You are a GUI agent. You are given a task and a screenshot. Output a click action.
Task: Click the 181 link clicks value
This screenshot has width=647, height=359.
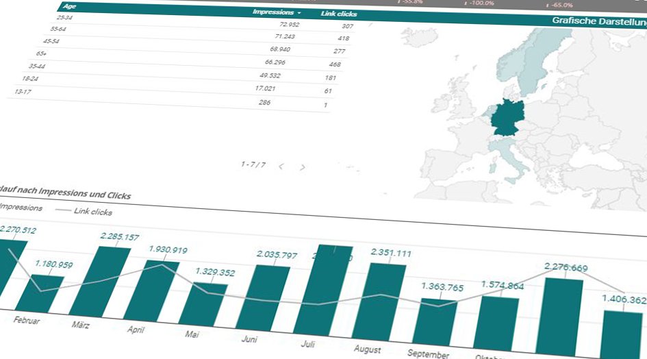coord(331,77)
